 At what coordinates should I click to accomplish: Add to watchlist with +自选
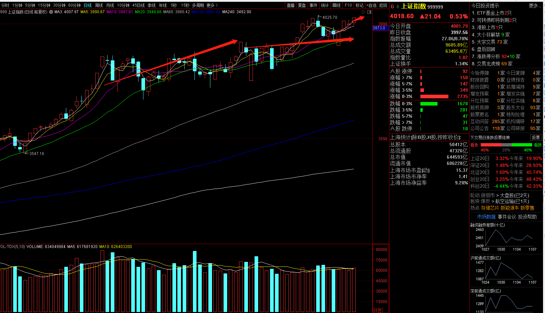(x=372, y=5)
